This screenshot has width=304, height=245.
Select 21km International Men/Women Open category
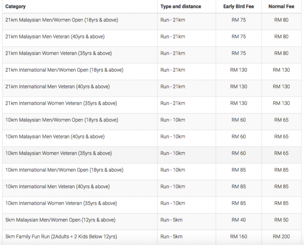(64, 70)
